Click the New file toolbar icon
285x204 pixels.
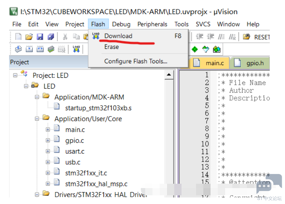[18, 37]
